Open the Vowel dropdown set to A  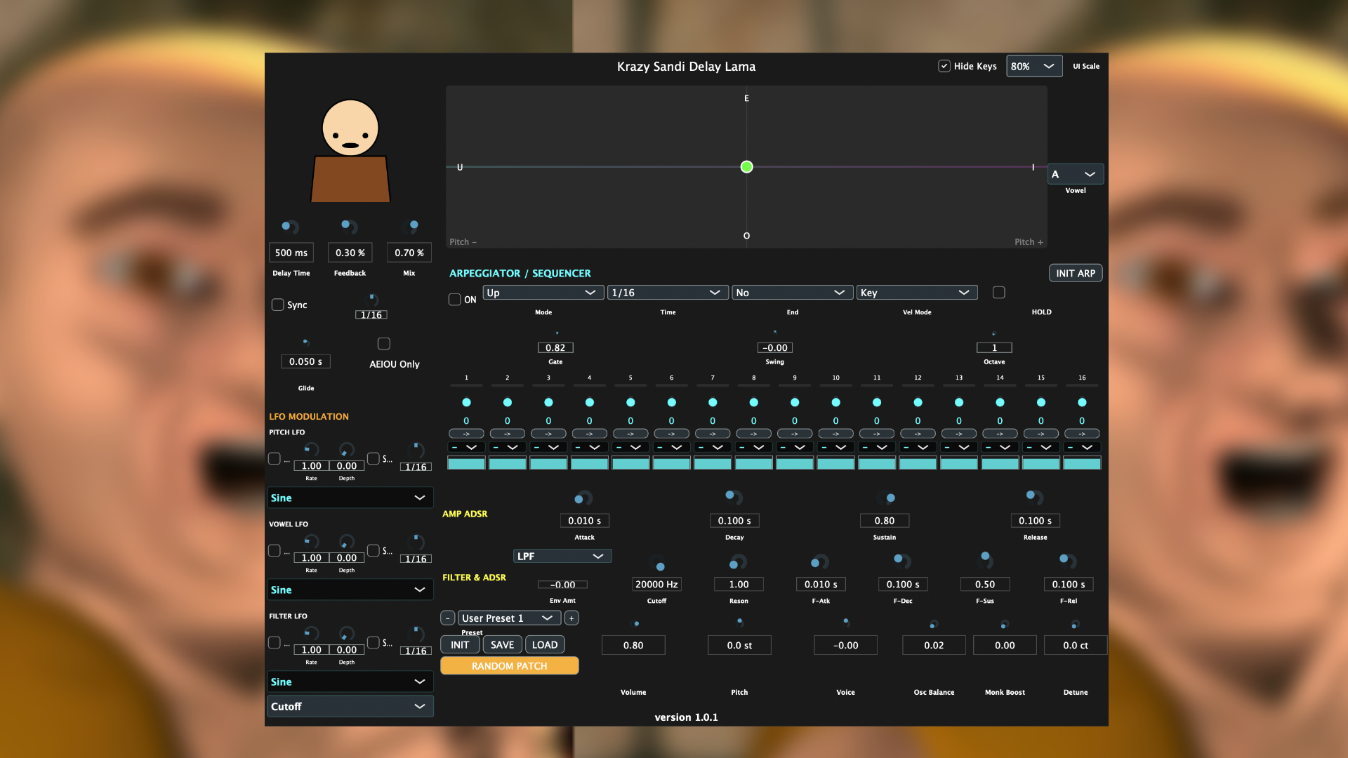coord(1075,174)
